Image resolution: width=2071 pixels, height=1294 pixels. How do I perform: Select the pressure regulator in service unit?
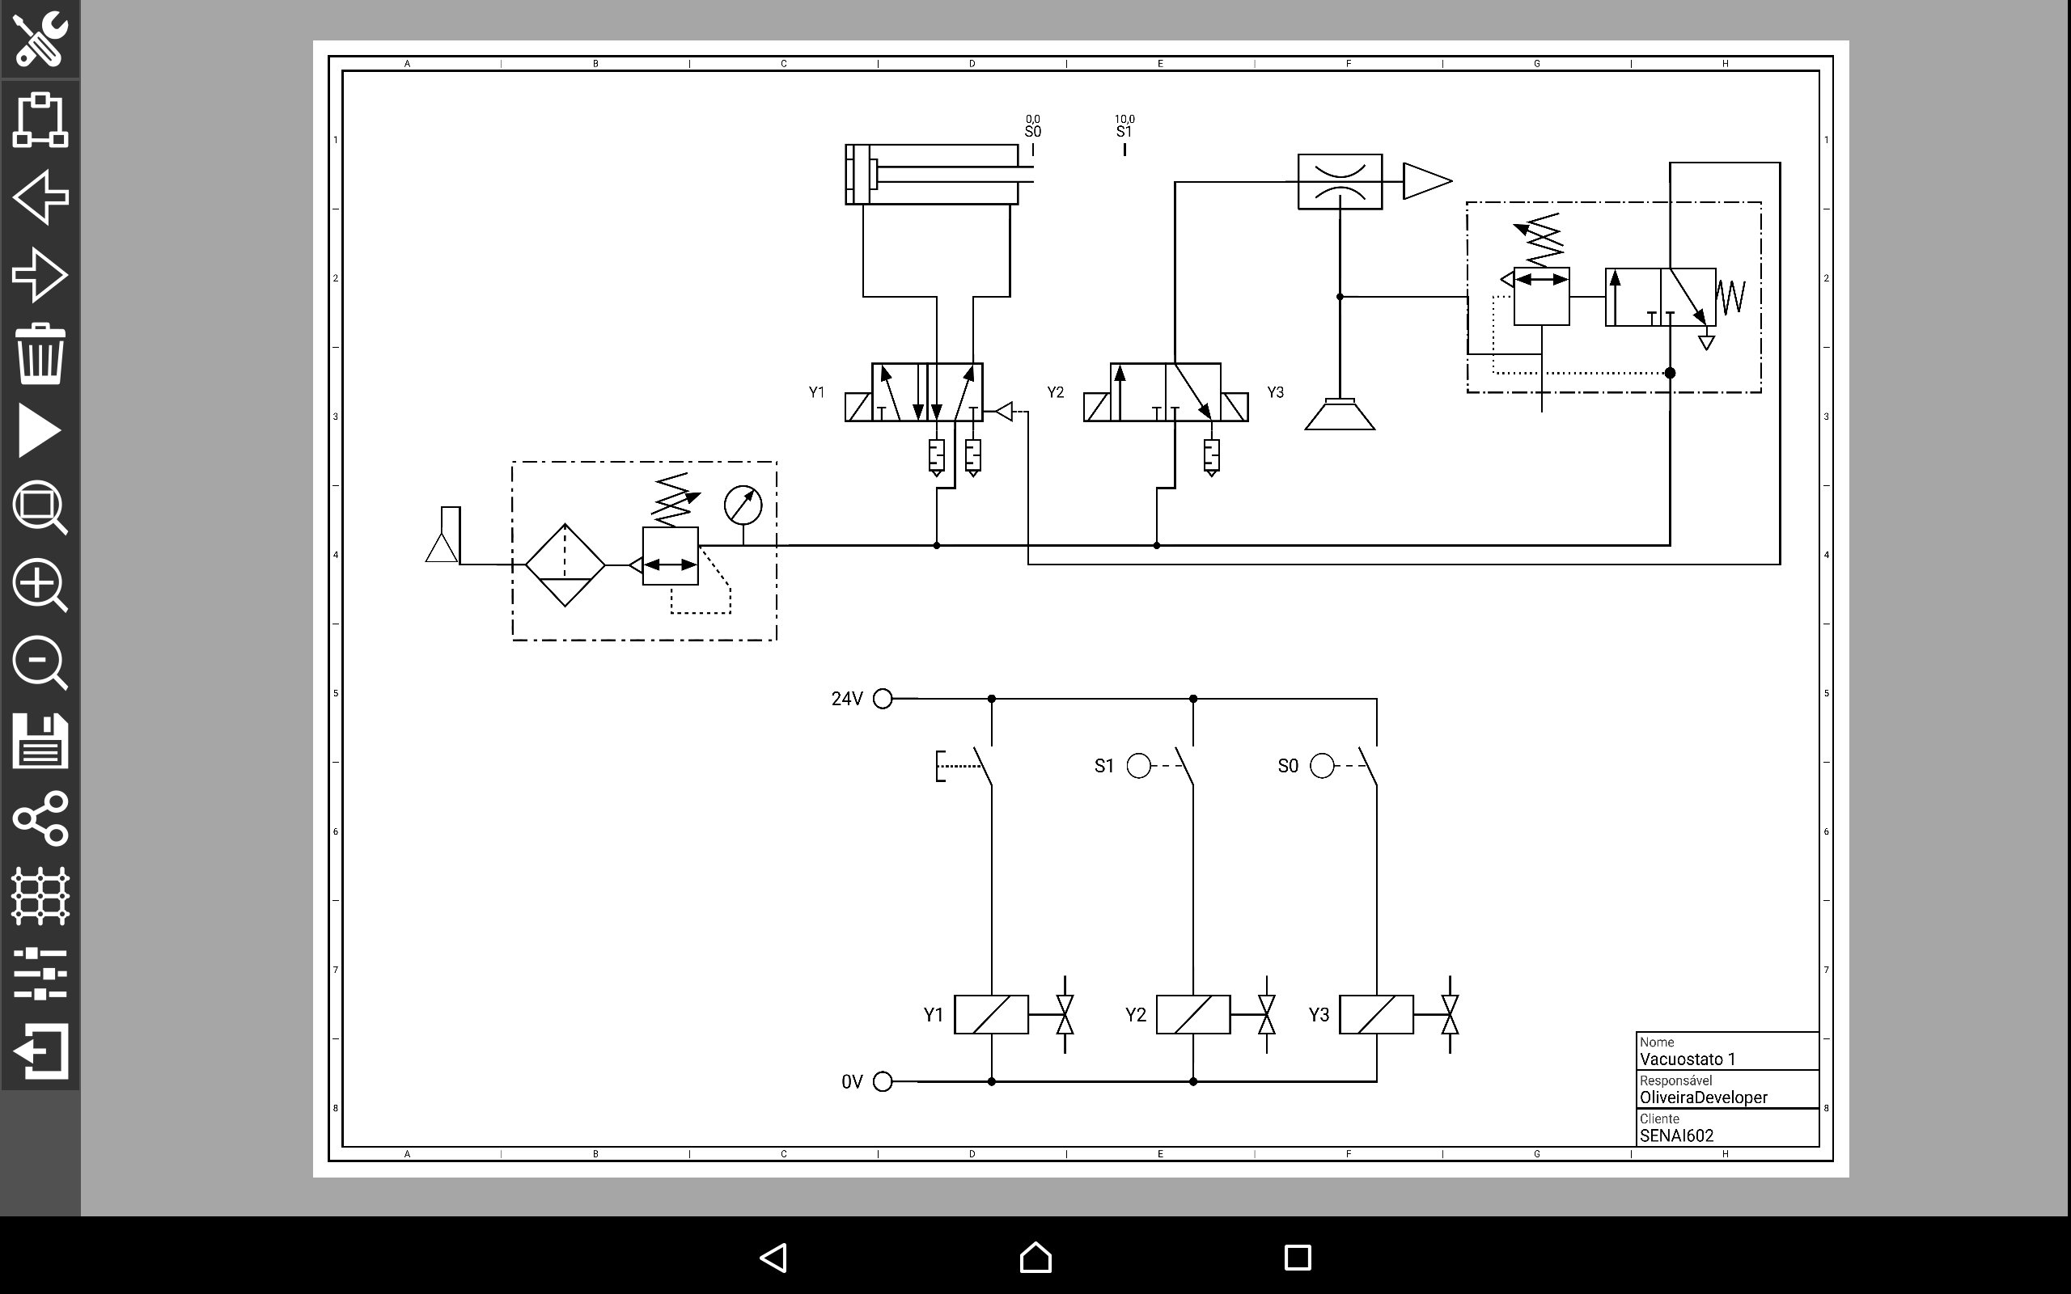(670, 556)
